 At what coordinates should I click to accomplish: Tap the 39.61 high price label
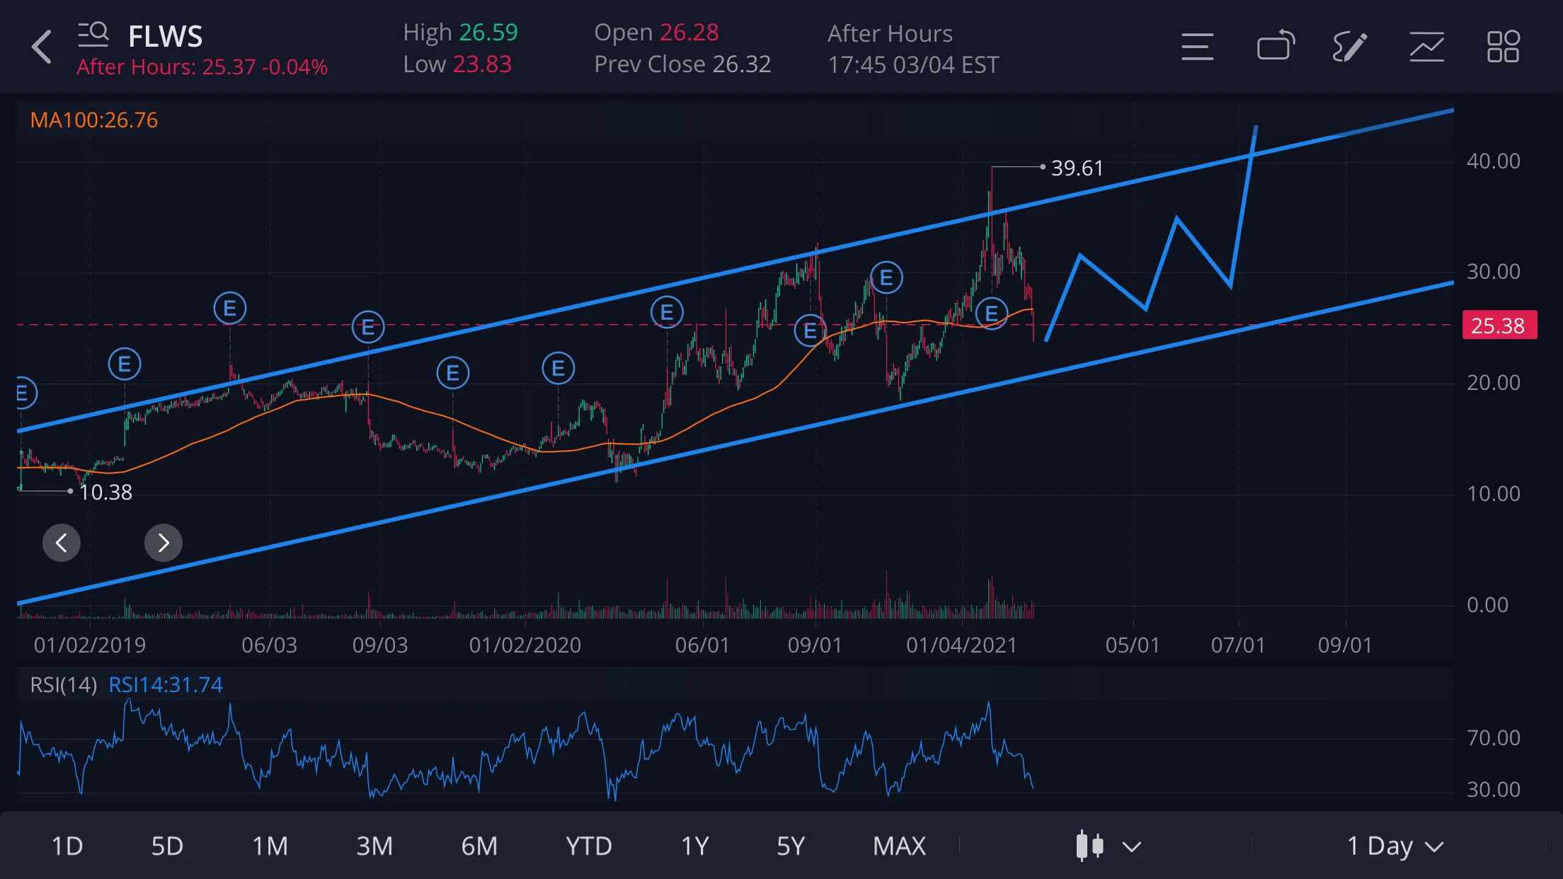click(1077, 168)
